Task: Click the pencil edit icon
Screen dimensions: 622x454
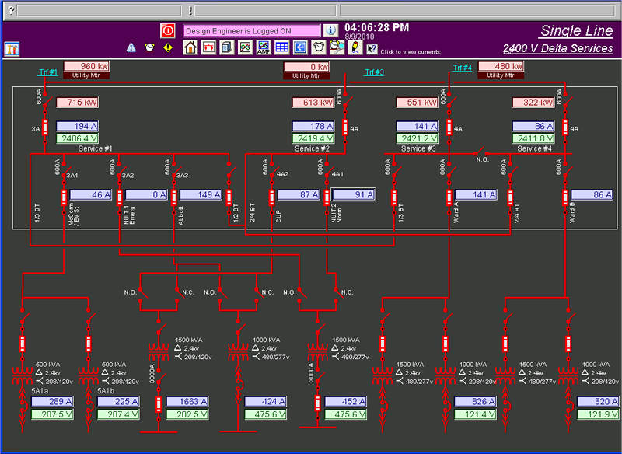Action: click(x=355, y=48)
